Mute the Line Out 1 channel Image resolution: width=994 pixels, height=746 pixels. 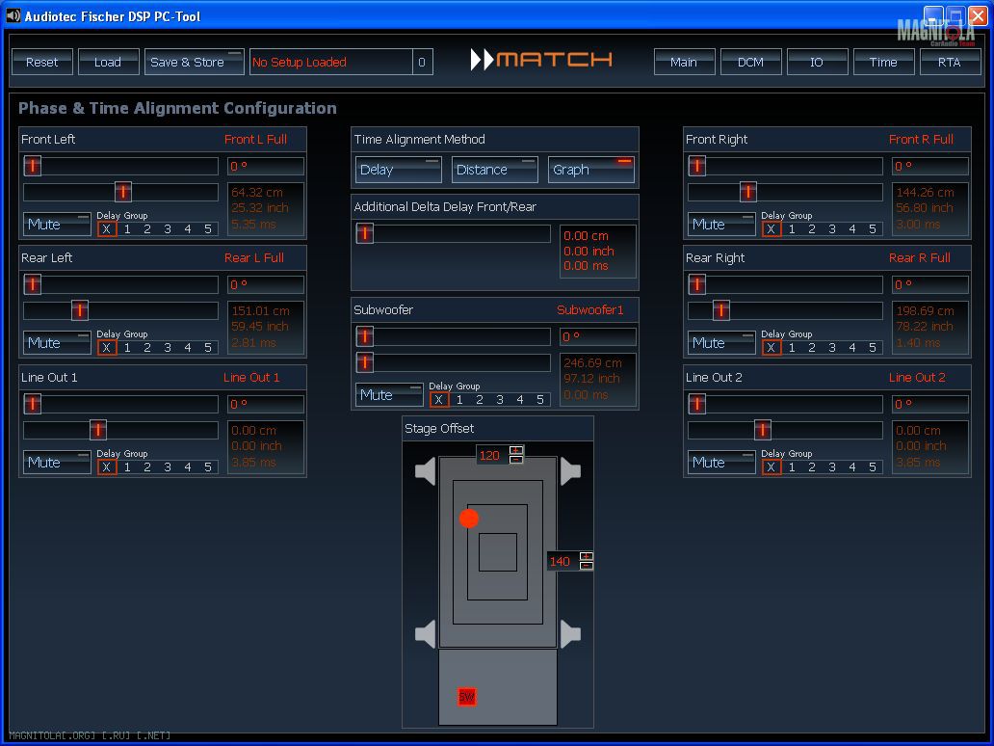click(57, 463)
